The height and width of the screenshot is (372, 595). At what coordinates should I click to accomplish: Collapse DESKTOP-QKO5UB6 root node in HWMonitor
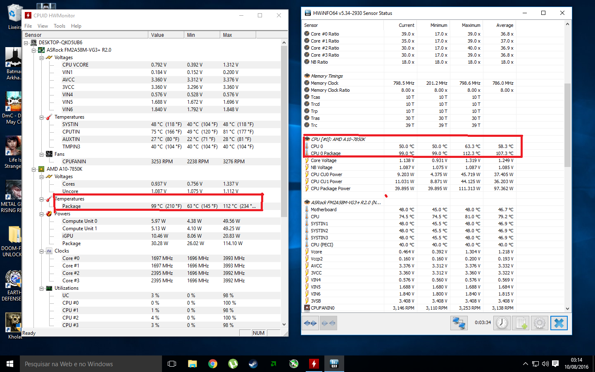(x=26, y=43)
